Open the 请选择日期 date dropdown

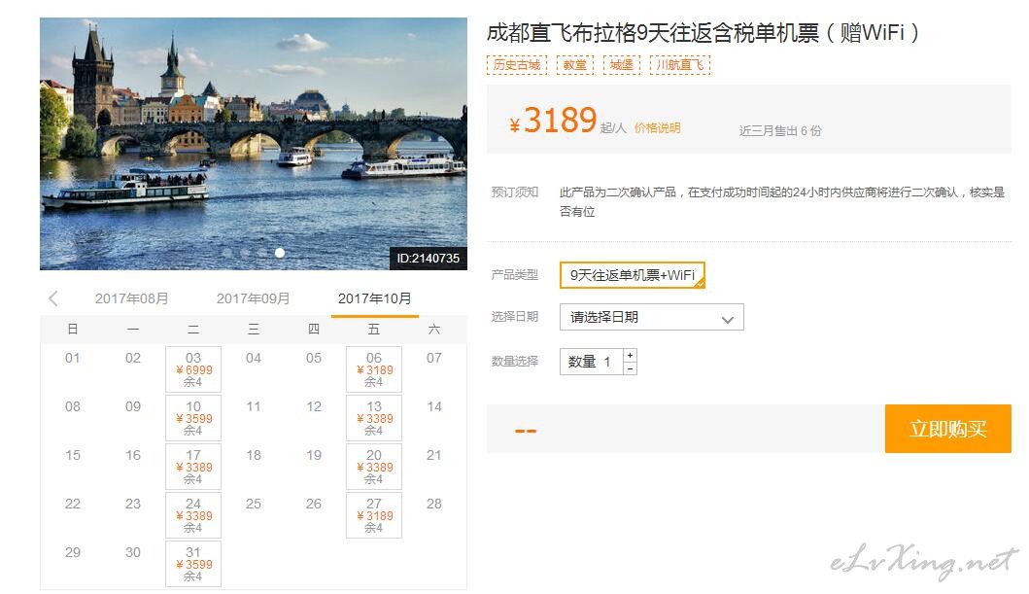[652, 317]
